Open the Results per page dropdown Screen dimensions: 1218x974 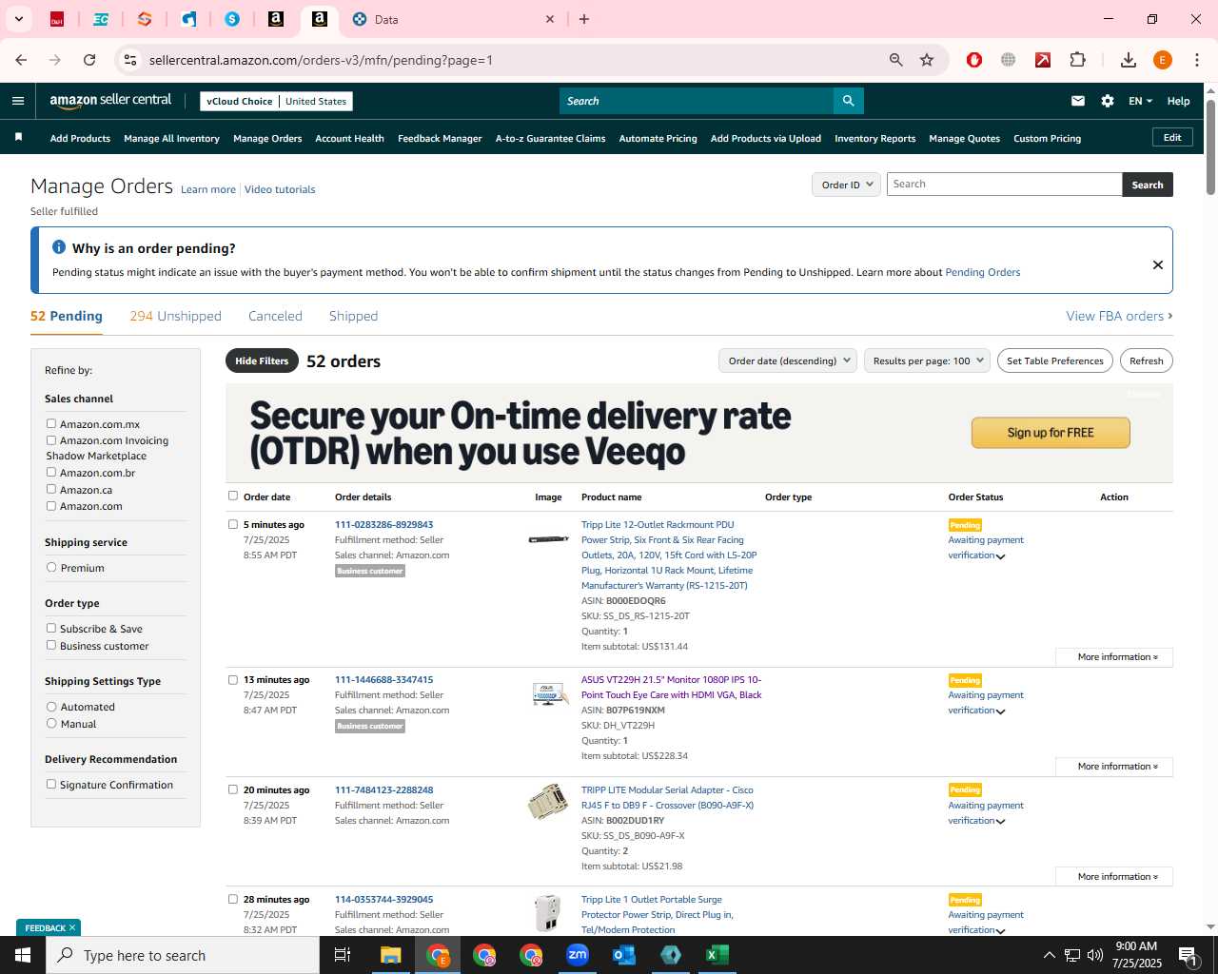pyautogui.click(x=927, y=360)
